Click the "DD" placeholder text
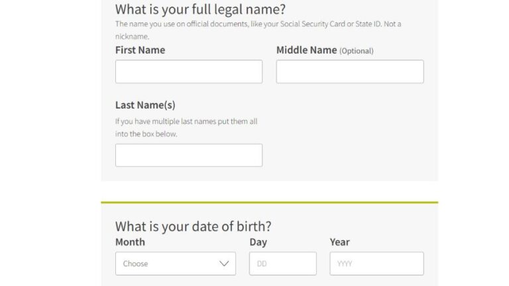This screenshot has height=286, width=509. (x=262, y=263)
